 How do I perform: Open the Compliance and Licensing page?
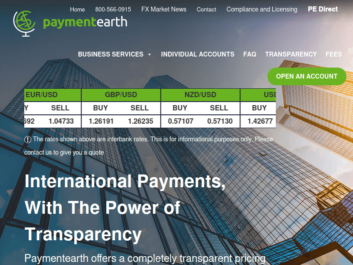[261, 9]
